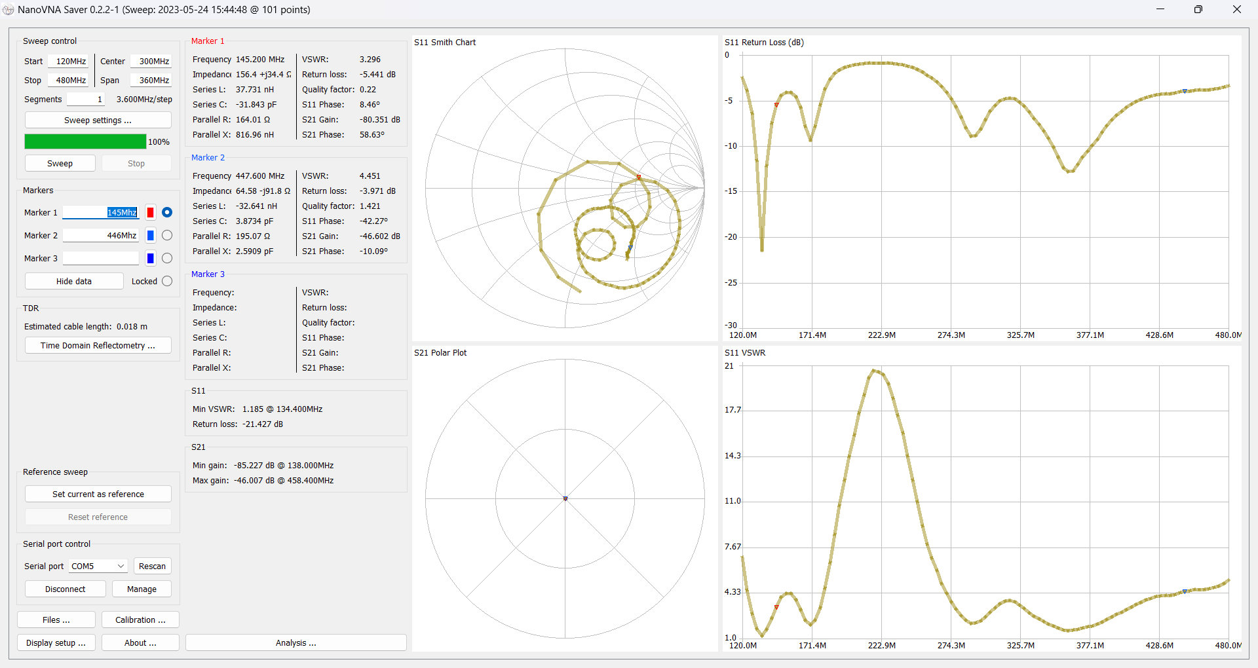Image resolution: width=1258 pixels, height=668 pixels.
Task: Click the NanoVNA Saver title bar icon
Action: click(x=9, y=9)
